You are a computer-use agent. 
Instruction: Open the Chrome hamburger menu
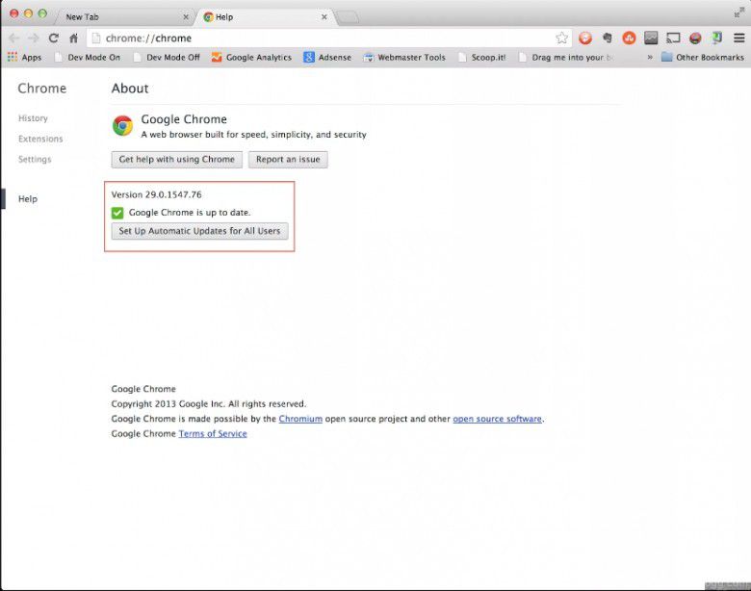click(x=738, y=39)
